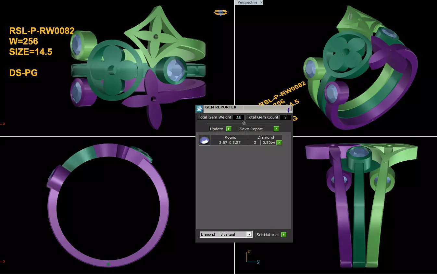
Task: Close the Gem Reporter panel
Action: tap(289, 109)
